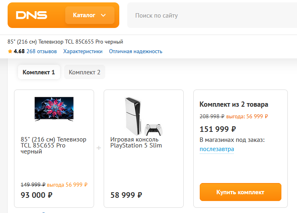Expand the Каталог chevron arrow

pos(103,15)
